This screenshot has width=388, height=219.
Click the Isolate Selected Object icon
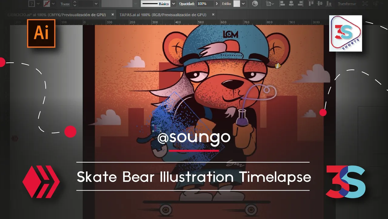[x=365, y=4]
